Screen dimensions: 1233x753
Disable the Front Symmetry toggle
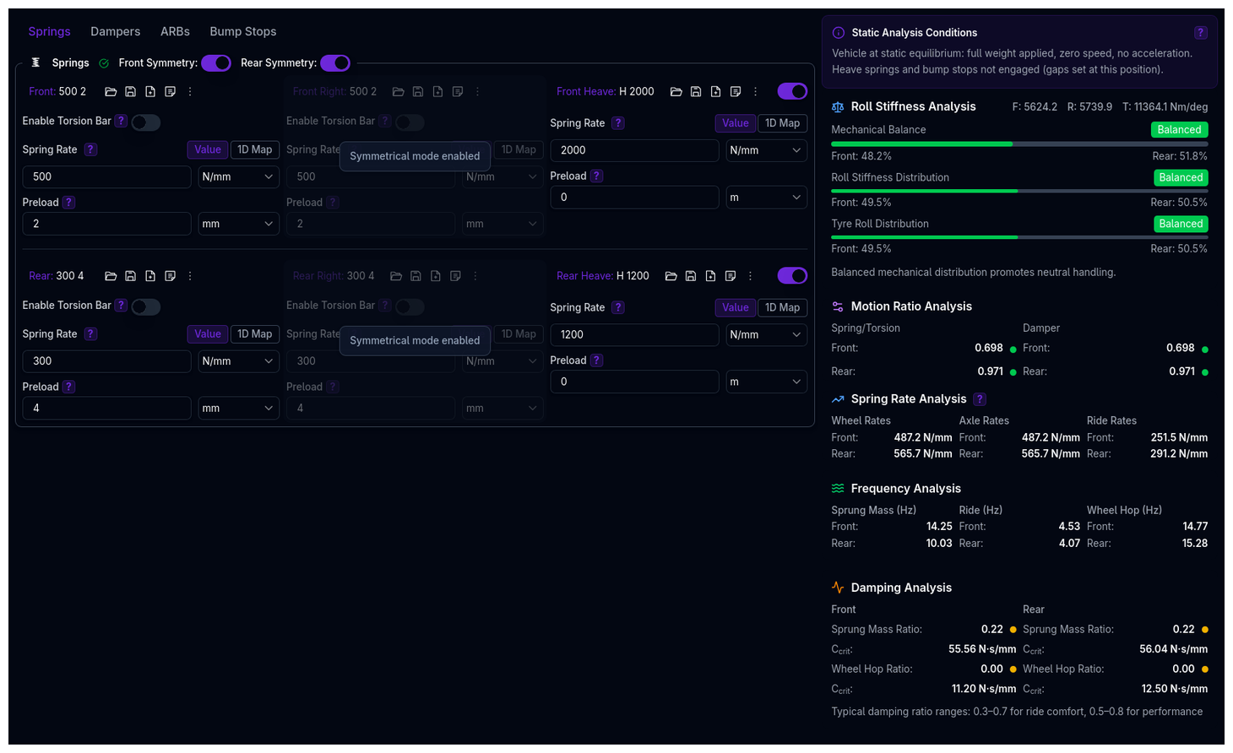(x=215, y=62)
